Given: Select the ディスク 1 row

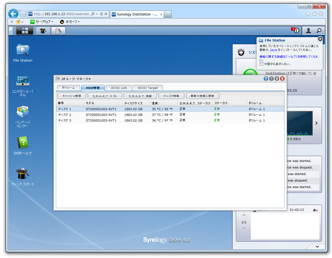Looking at the screenshot, I should coord(170,109).
